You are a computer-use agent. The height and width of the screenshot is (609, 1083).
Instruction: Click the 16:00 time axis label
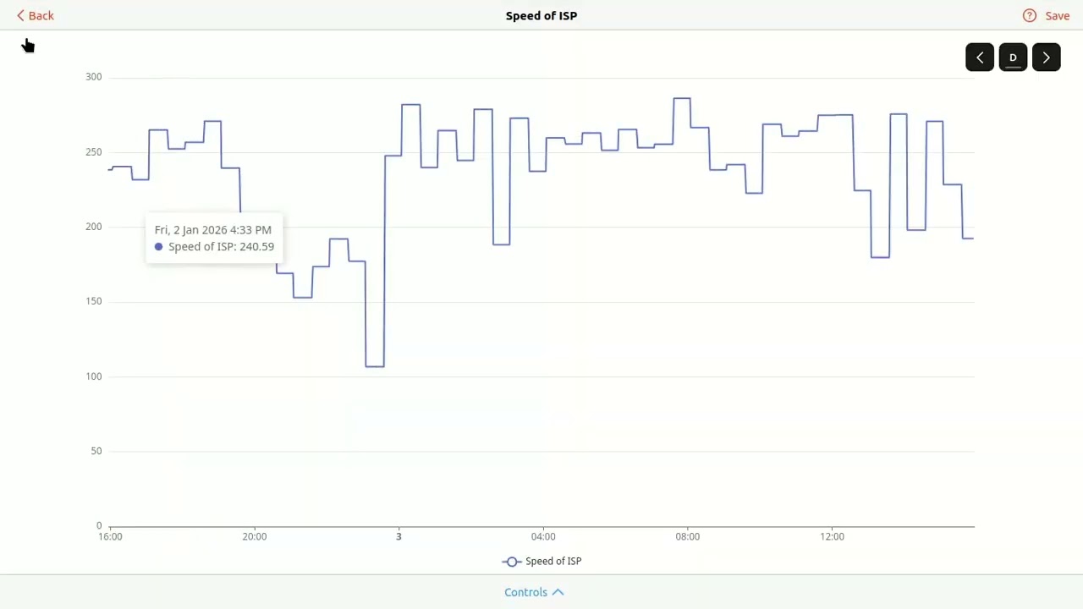(110, 536)
